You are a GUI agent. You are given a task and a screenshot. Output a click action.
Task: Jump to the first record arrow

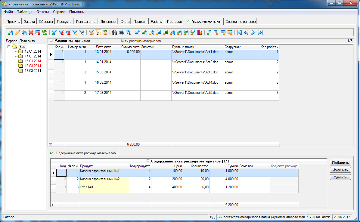pyautogui.click(x=239, y=32)
